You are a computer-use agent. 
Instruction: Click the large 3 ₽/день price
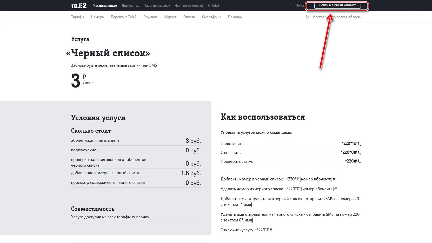click(x=82, y=80)
